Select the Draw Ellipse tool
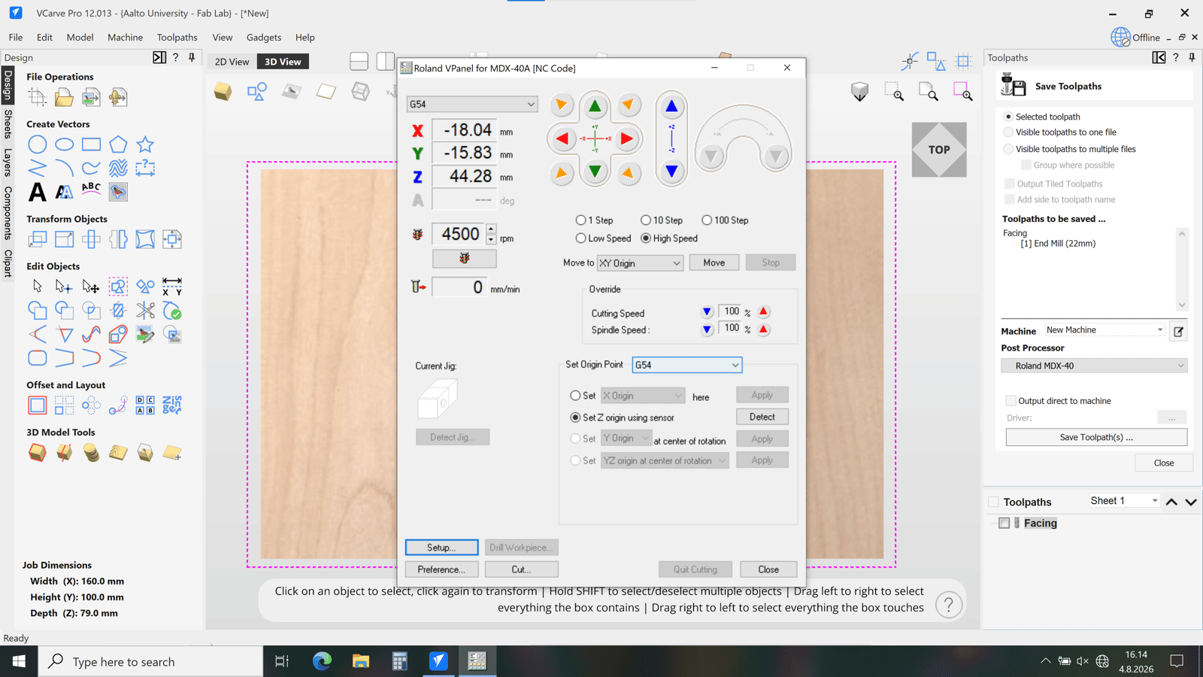Screen dimensions: 1203x677 pos(65,144)
